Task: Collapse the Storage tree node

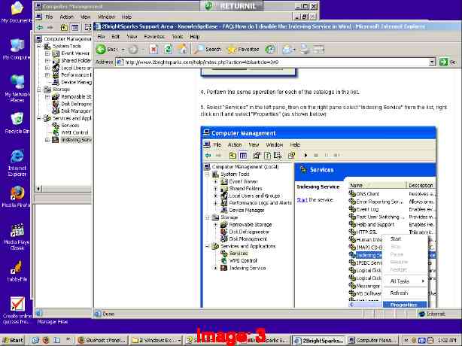Action: [39, 90]
